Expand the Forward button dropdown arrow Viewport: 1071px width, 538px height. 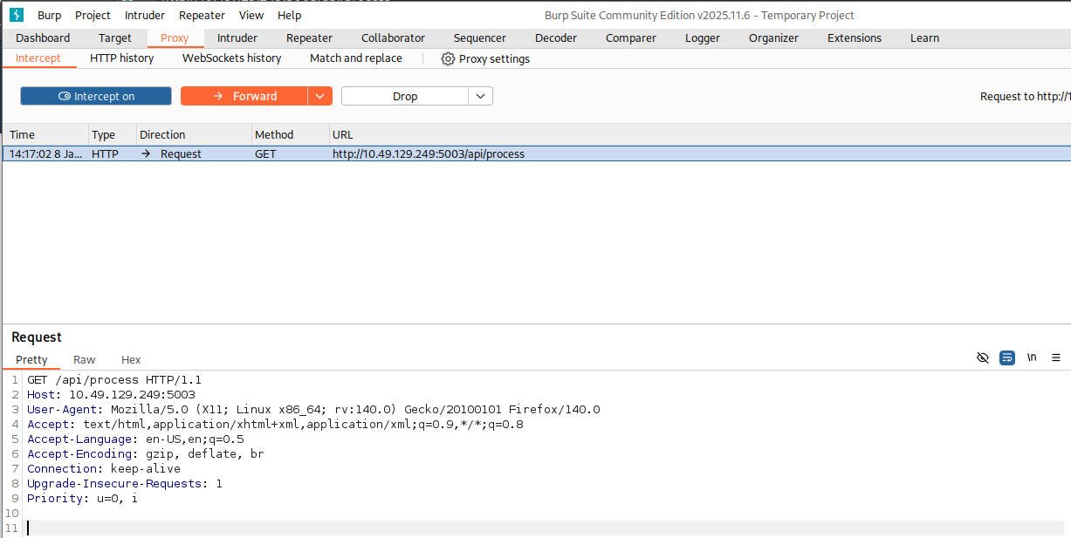coord(320,96)
